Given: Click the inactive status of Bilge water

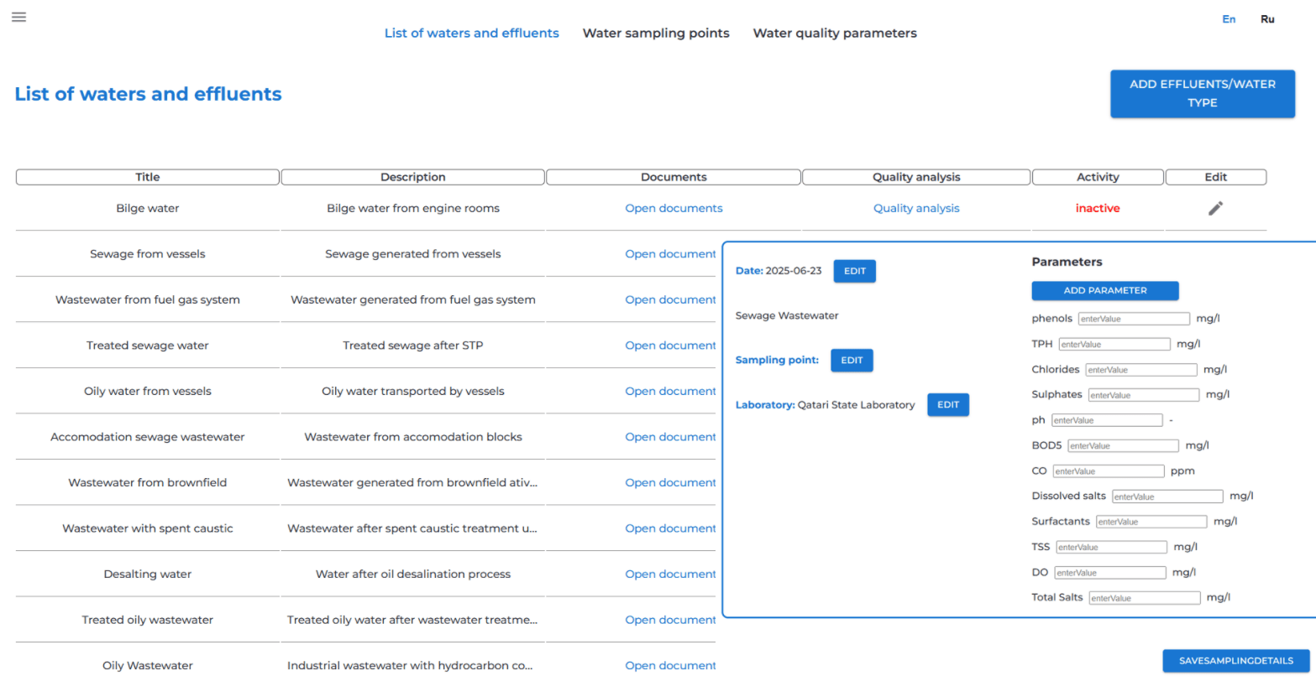Looking at the screenshot, I should [x=1098, y=208].
